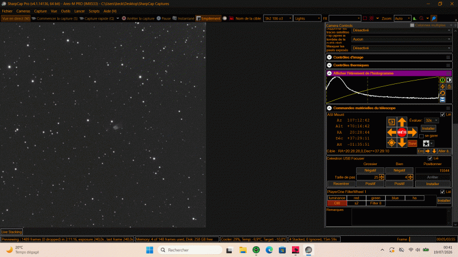The height and width of the screenshot is (257, 458).
Task: Open the telescope hardware panel hamburger menu
Action: coord(448,108)
